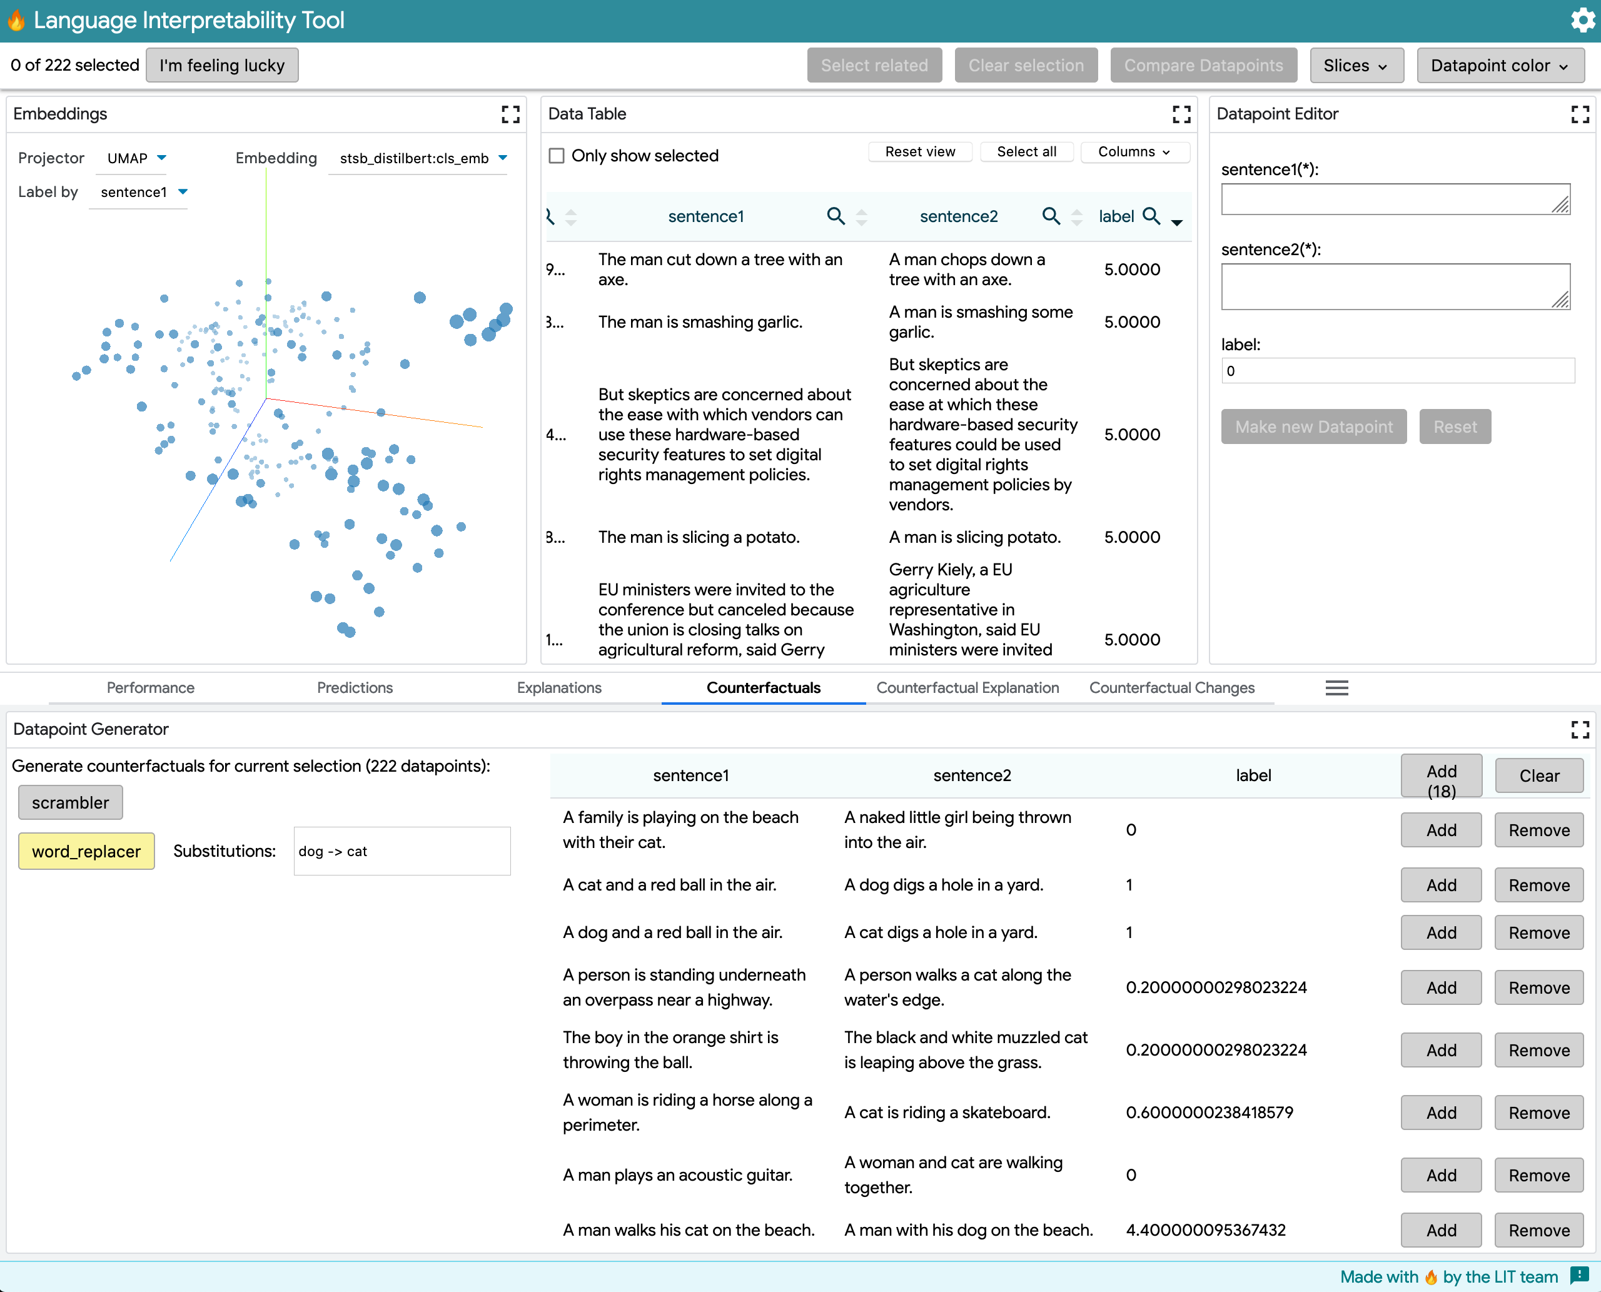Maximize the Datapoint Editor panel
The width and height of the screenshot is (1601, 1292).
point(1579,114)
